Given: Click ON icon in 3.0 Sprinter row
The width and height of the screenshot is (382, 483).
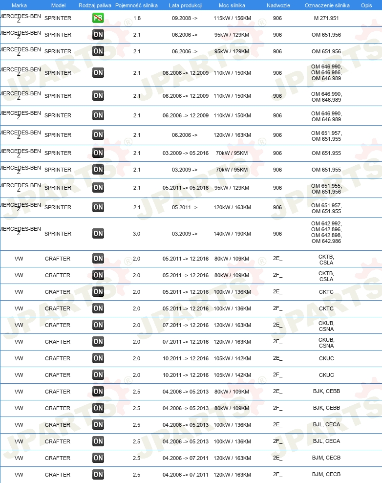Looking at the screenshot, I should (x=98, y=234).
